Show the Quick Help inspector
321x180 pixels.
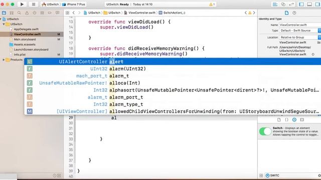coord(294,13)
